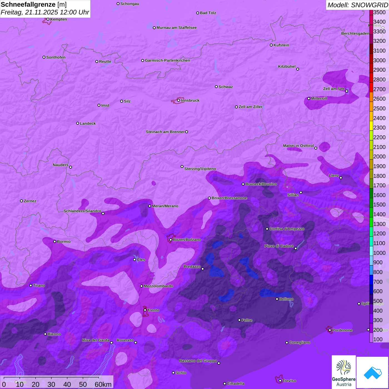Click the Innsbruck city marker dot
This screenshot has width=389, height=389.
coord(179,100)
